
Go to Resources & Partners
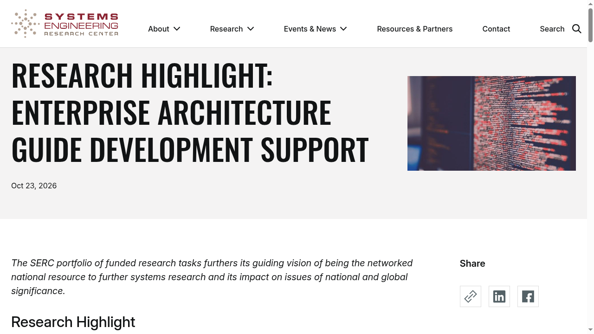415,29
